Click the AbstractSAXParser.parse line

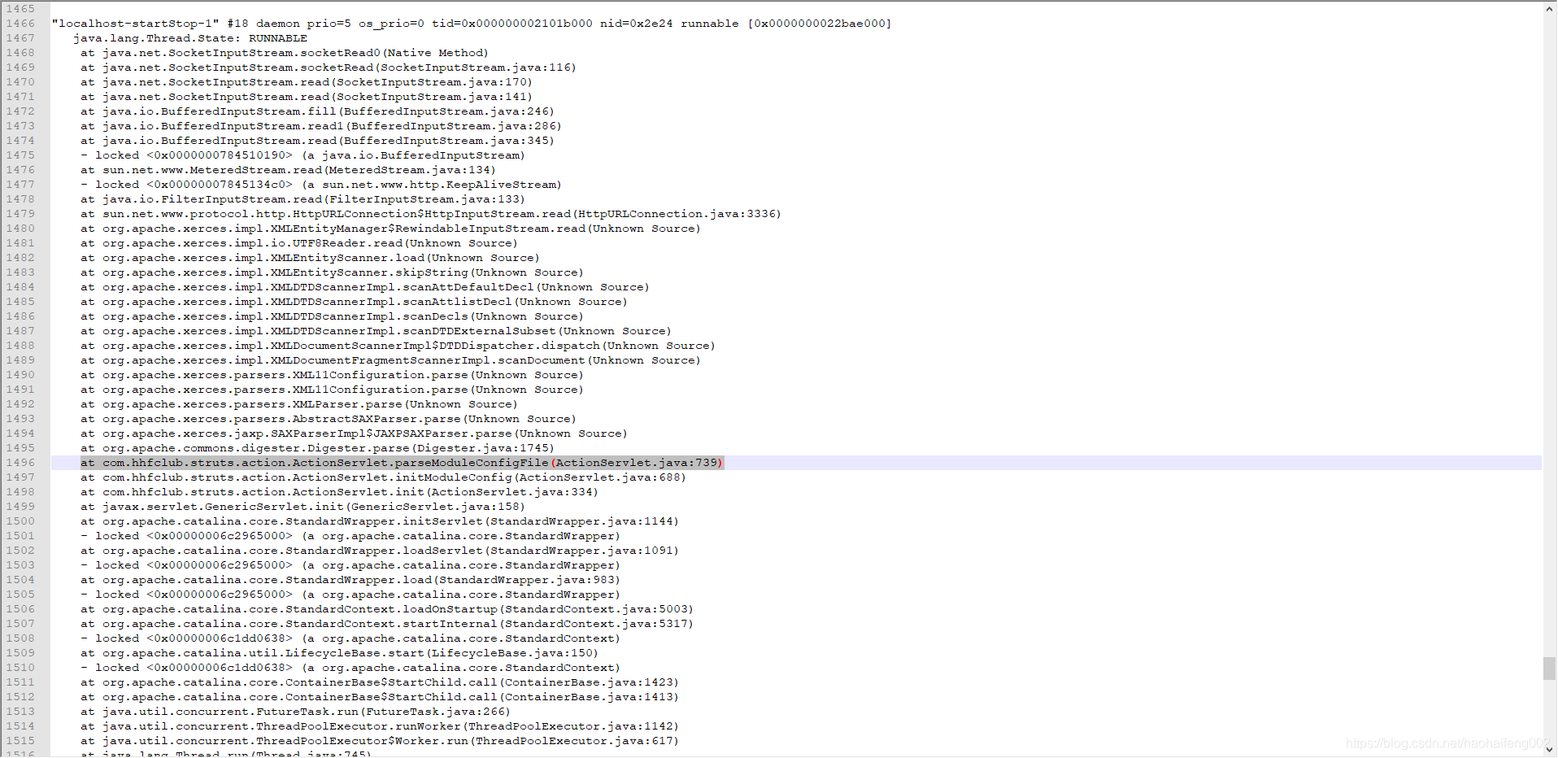(329, 419)
